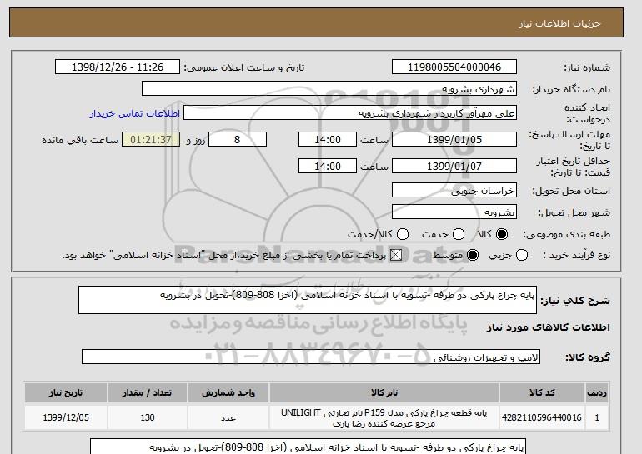642x454 pixels.
Task: Click the buyer name field شهرداری بشرویه
Action: [x=329, y=89]
